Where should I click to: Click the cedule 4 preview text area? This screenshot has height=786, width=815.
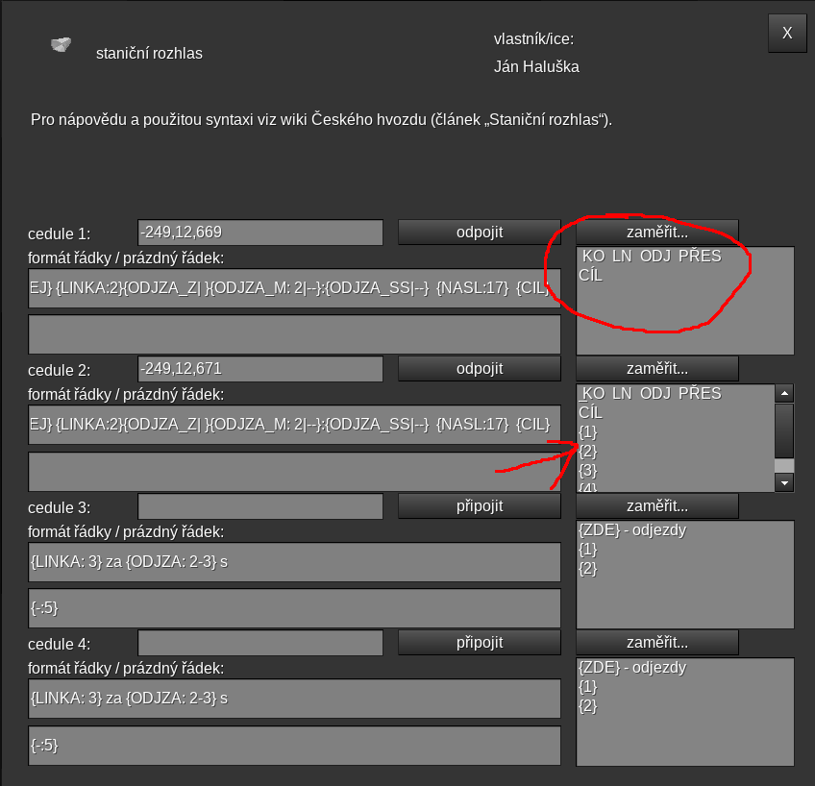(x=685, y=712)
